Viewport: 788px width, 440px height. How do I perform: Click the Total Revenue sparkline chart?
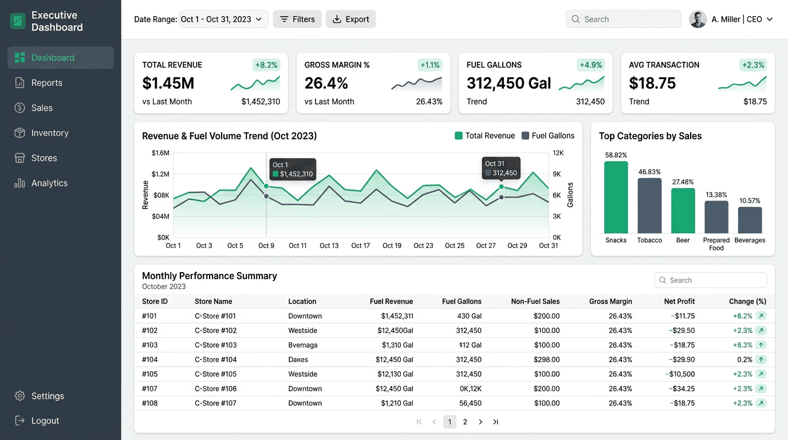pyautogui.click(x=255, y=84)
